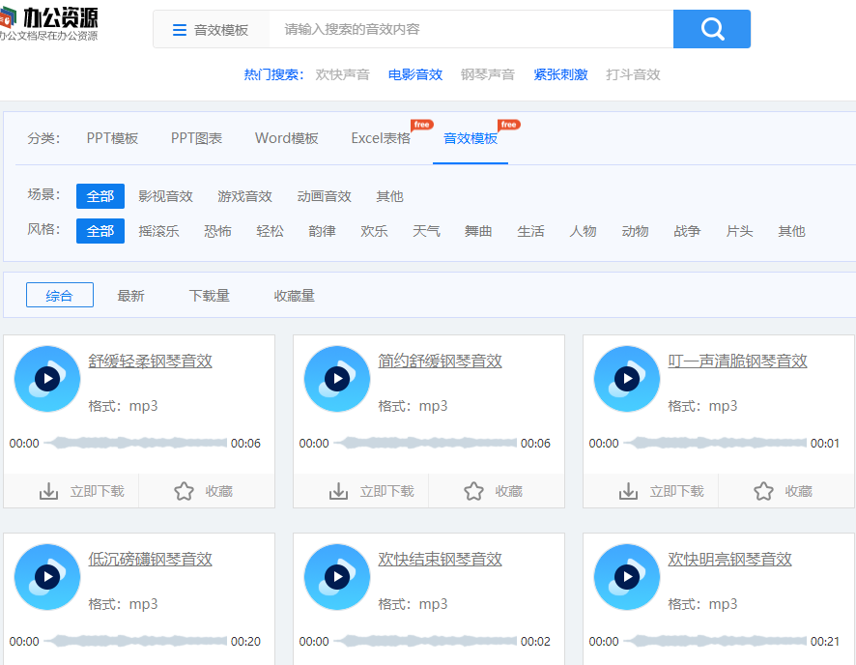Seek in 简约舒缓钢琴音效 waveform bar
The image size is (856, 665).
pyautogui.click(x=425, y=443)
